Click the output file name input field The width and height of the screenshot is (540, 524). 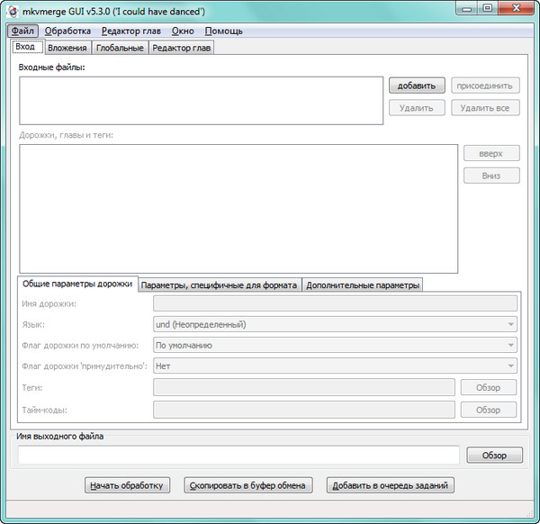238,456
